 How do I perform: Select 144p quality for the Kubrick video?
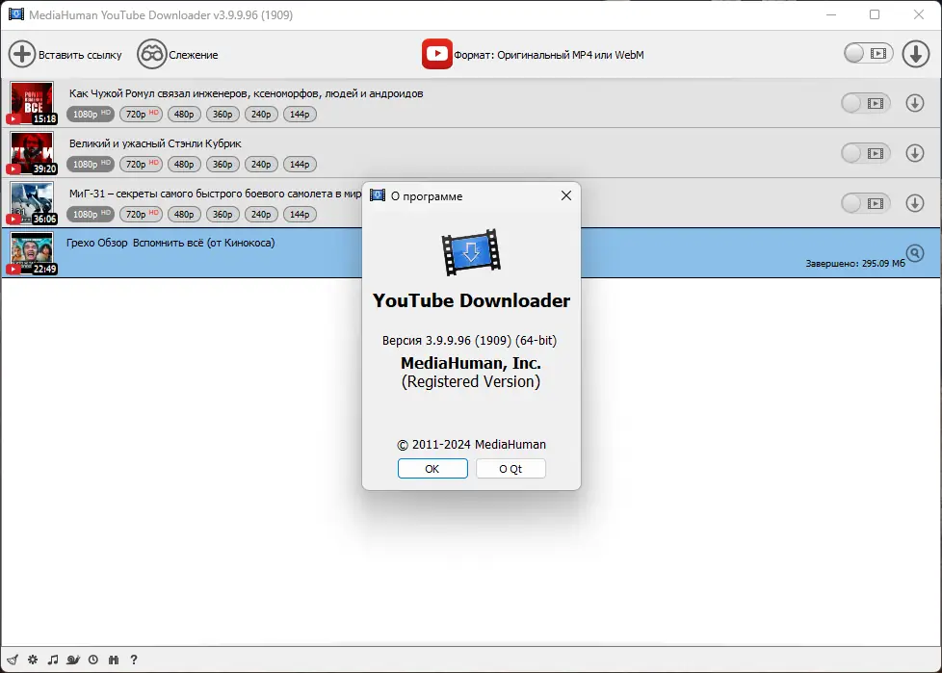pos(300,164)
